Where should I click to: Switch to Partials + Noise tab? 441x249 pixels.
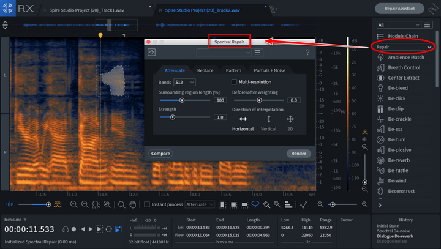[269, 70]
